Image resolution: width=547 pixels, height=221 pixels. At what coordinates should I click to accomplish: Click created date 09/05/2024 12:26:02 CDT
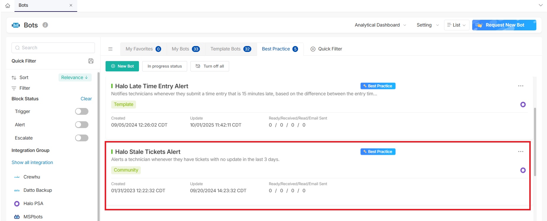point(139,125)
